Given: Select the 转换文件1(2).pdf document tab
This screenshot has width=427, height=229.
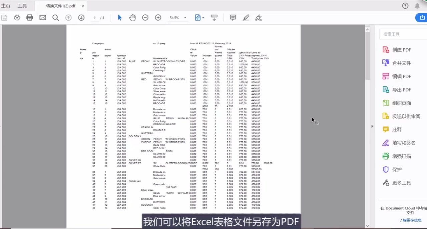Looking at the screenshot, I should pos(60,6).
